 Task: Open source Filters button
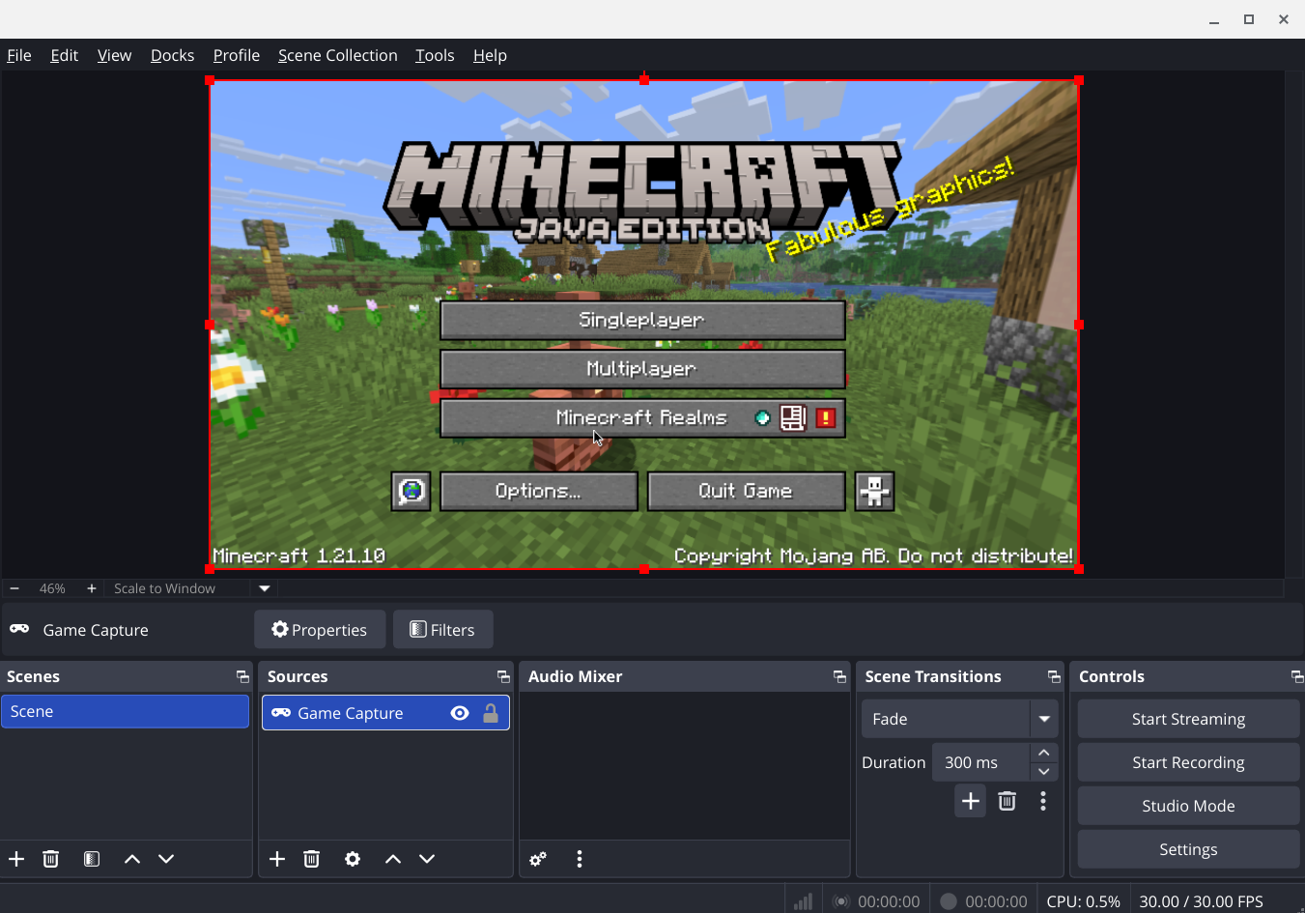(x=442, y=630)
